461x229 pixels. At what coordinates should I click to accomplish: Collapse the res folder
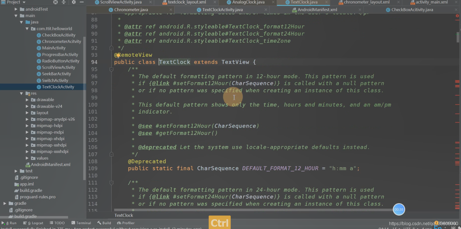coord(21,93)
